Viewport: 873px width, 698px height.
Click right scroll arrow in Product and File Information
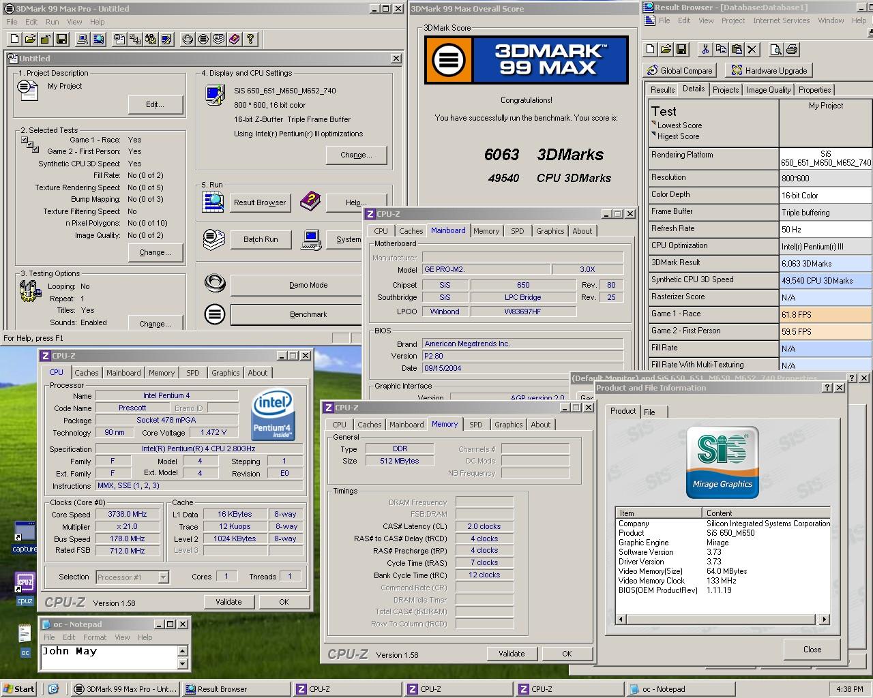point(825,620)
